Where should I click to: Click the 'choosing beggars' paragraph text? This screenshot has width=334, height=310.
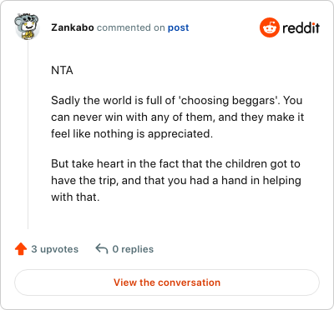(x=177, y=117)
